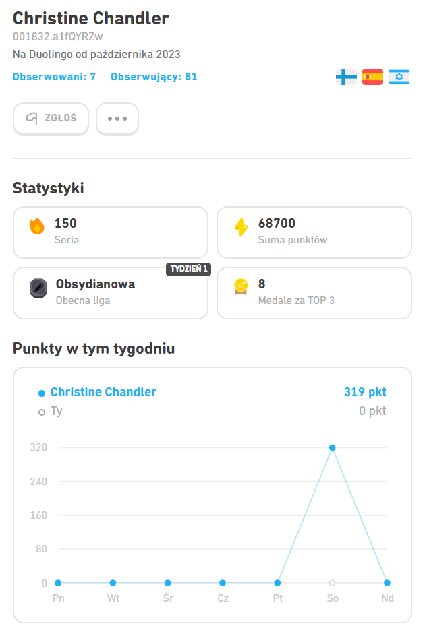Click the flag icon in ZGŁOŚ button

tap(32, 118)
